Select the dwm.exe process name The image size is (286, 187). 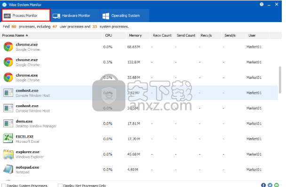pos(24,121)
